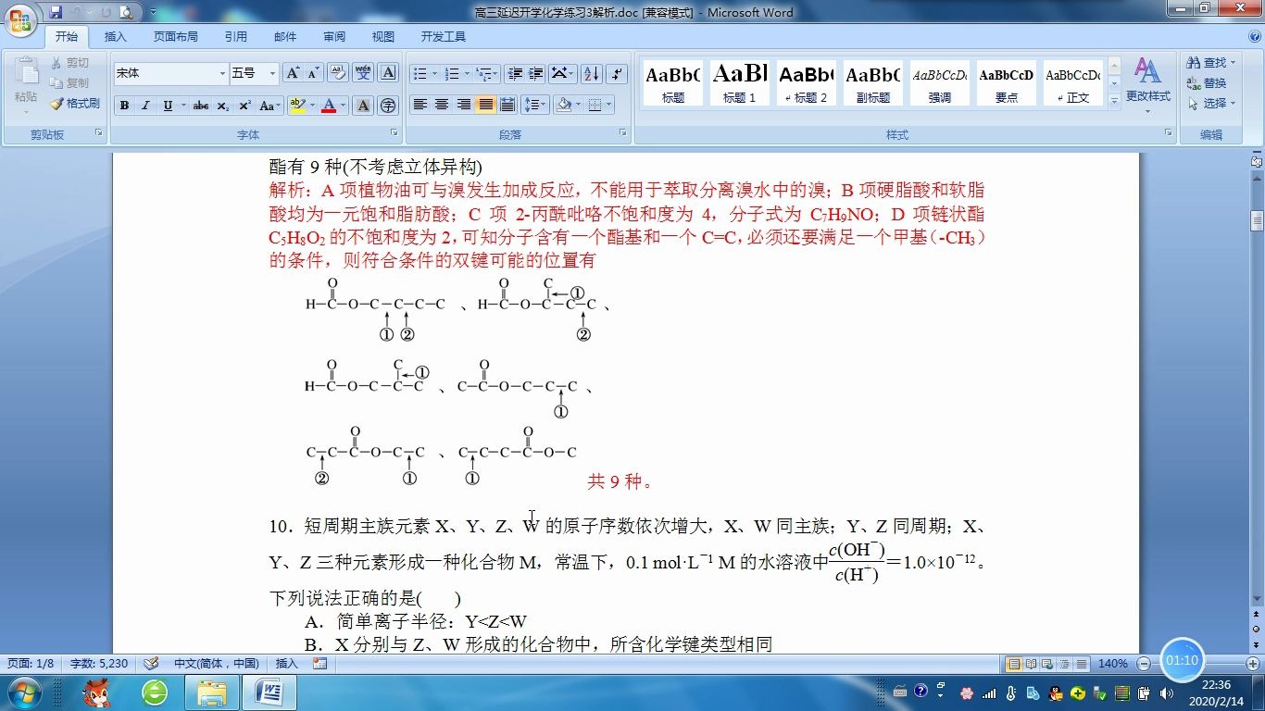Toggle bold formatting
The image size is (1265, 711).
click(x=124, y=106)
